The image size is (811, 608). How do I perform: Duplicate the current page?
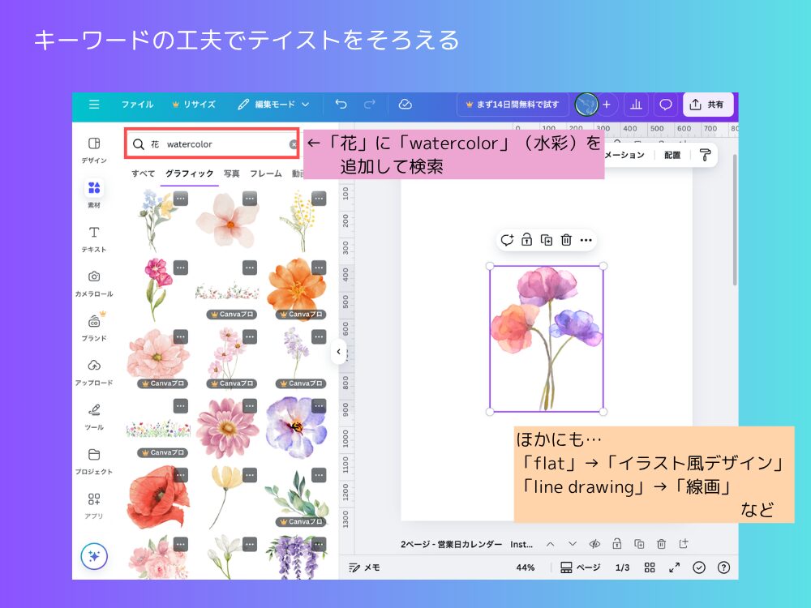pos(639,544)
